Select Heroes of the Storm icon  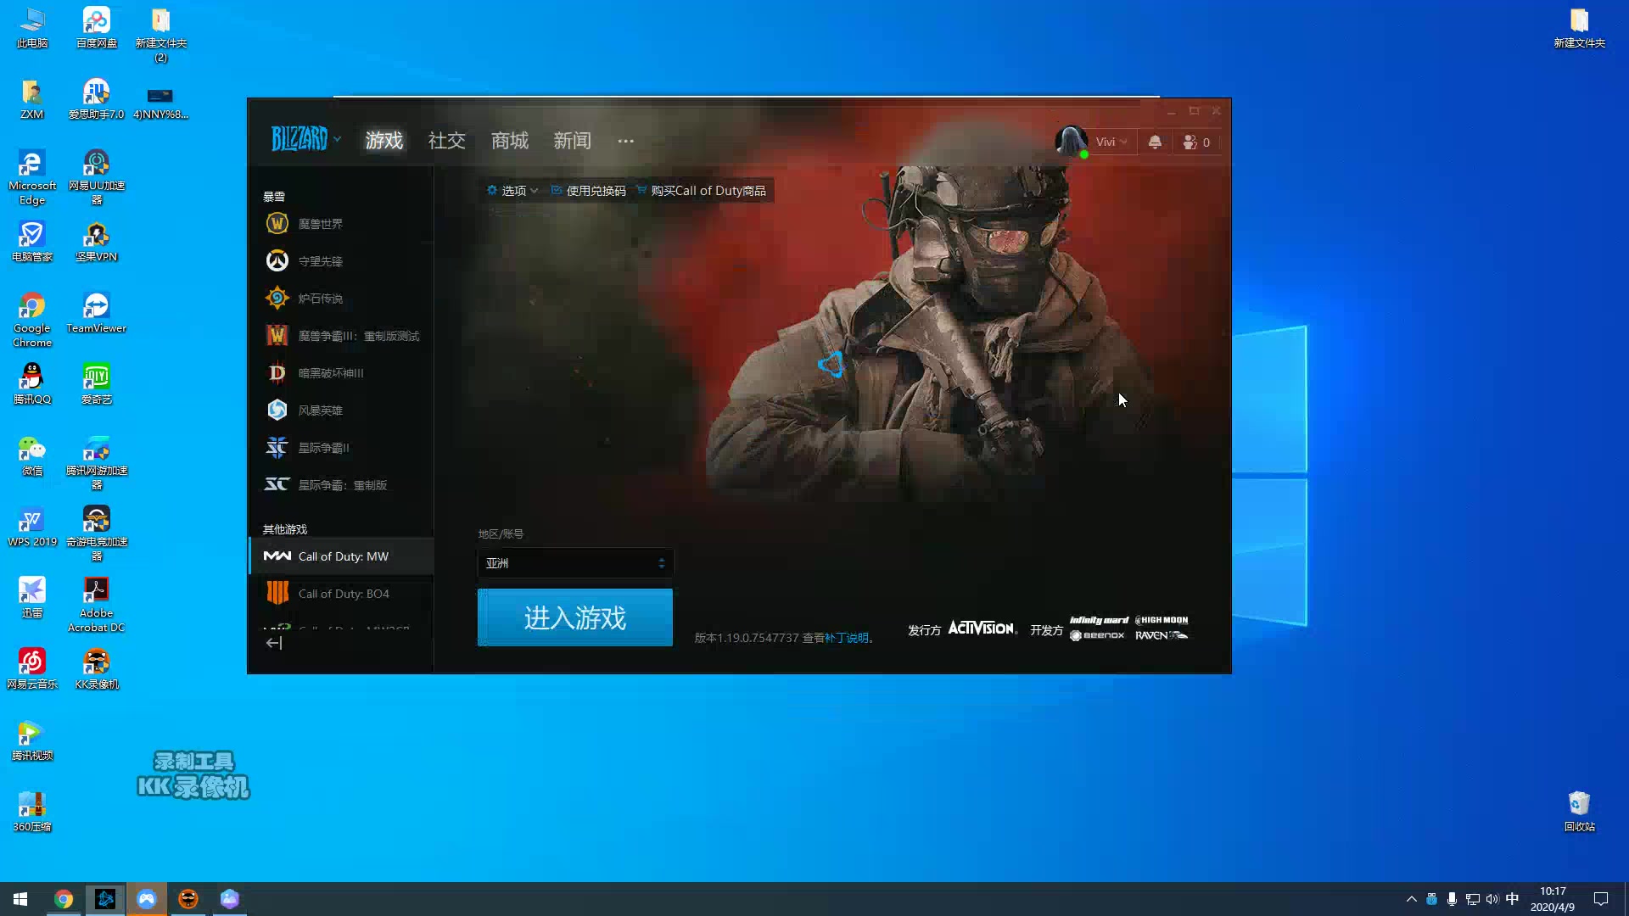click(x=277, y=411)
